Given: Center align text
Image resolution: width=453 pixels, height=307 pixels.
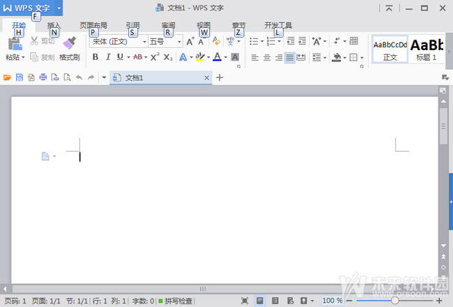Looking at the screenshot, I should (267, 57).
